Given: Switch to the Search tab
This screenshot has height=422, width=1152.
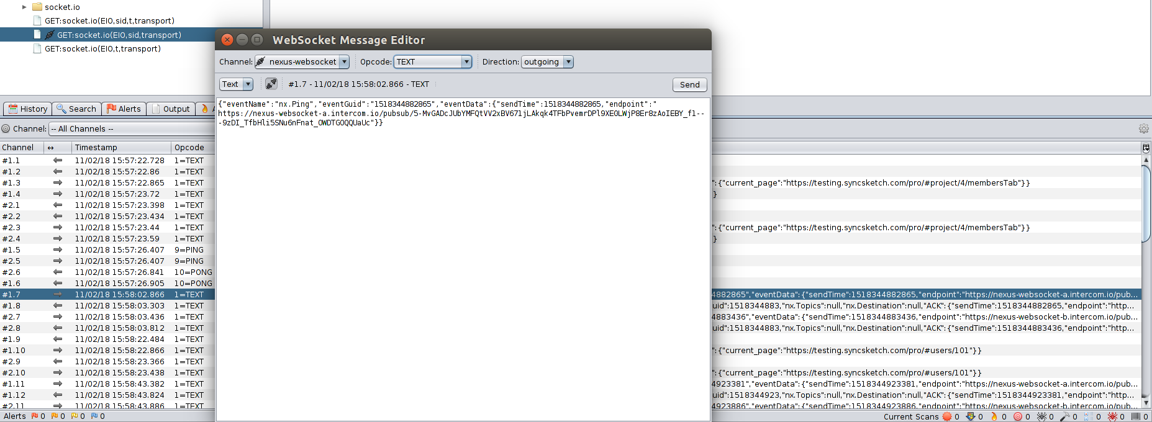Looking at the screenshot, I should (76, 109).
